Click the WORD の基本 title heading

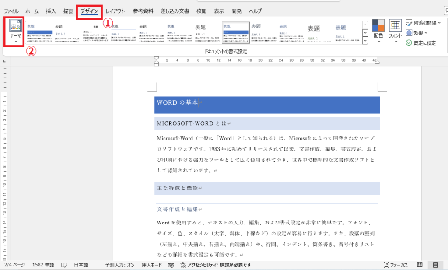(178, 102)
